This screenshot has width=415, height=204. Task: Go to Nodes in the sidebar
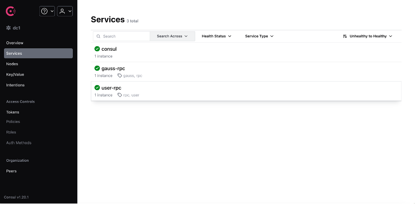tap(12, 64)
